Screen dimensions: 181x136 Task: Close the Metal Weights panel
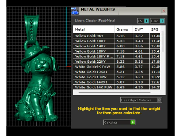(164, 11)
